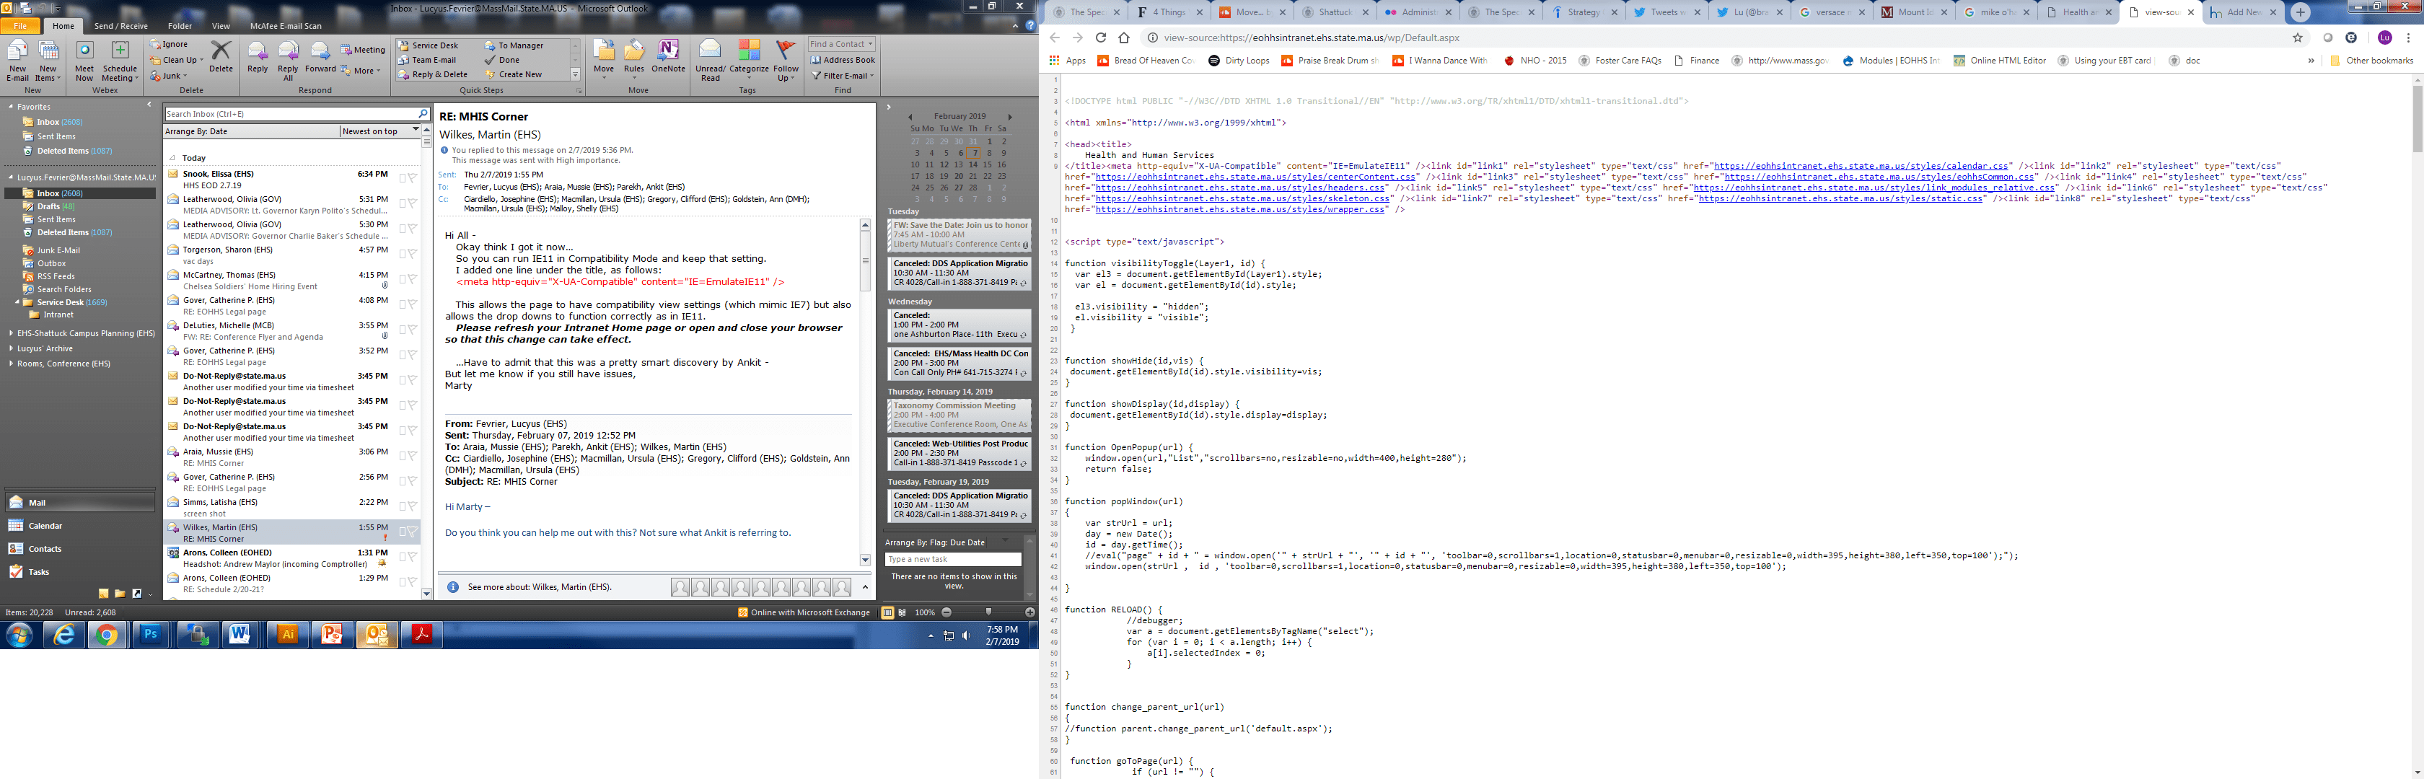
Task: Open the McAfee E-mail Scan tab
Action: coord(285,27)
